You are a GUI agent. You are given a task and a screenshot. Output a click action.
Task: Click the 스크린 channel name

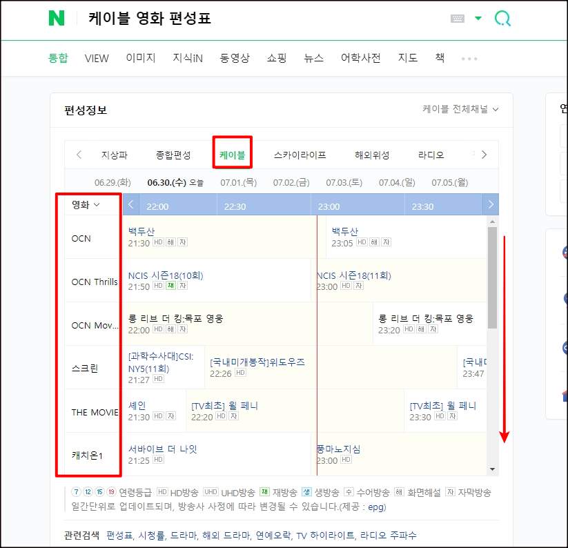pos(85,369)
